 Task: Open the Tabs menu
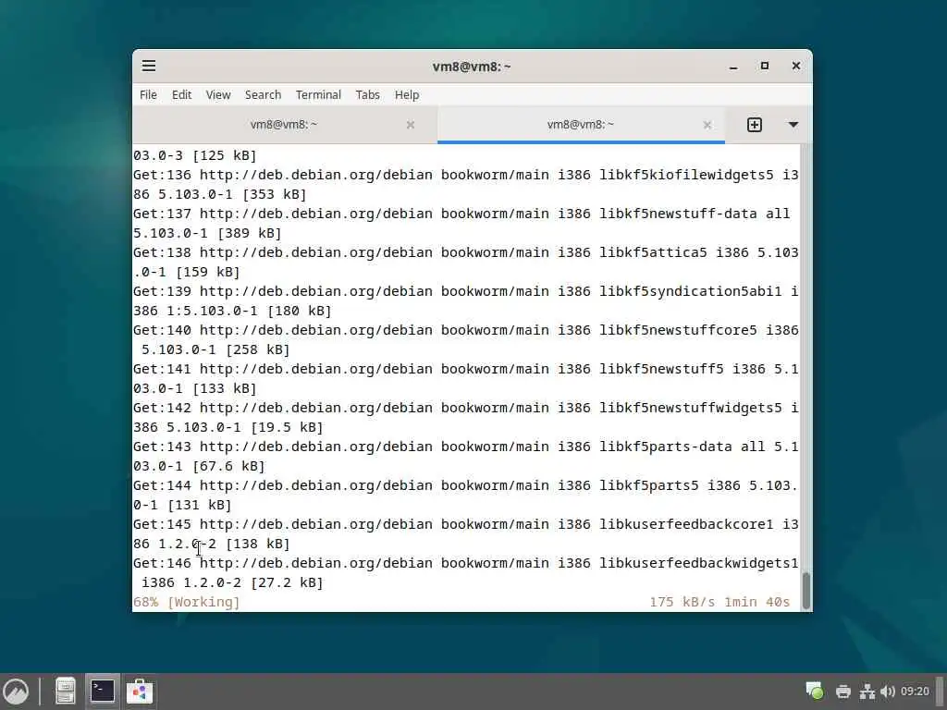click(x=367, y=95)
